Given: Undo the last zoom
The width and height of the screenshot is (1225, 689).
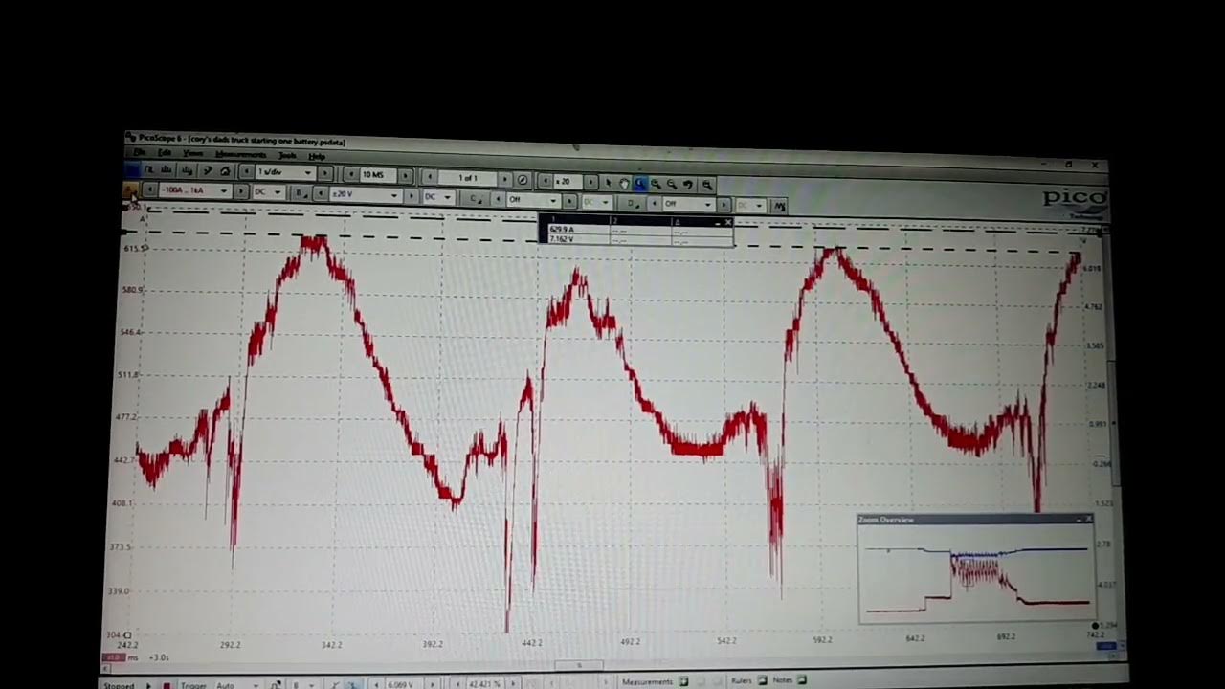Looking at the screenshot, I should [x=688, y=184].
